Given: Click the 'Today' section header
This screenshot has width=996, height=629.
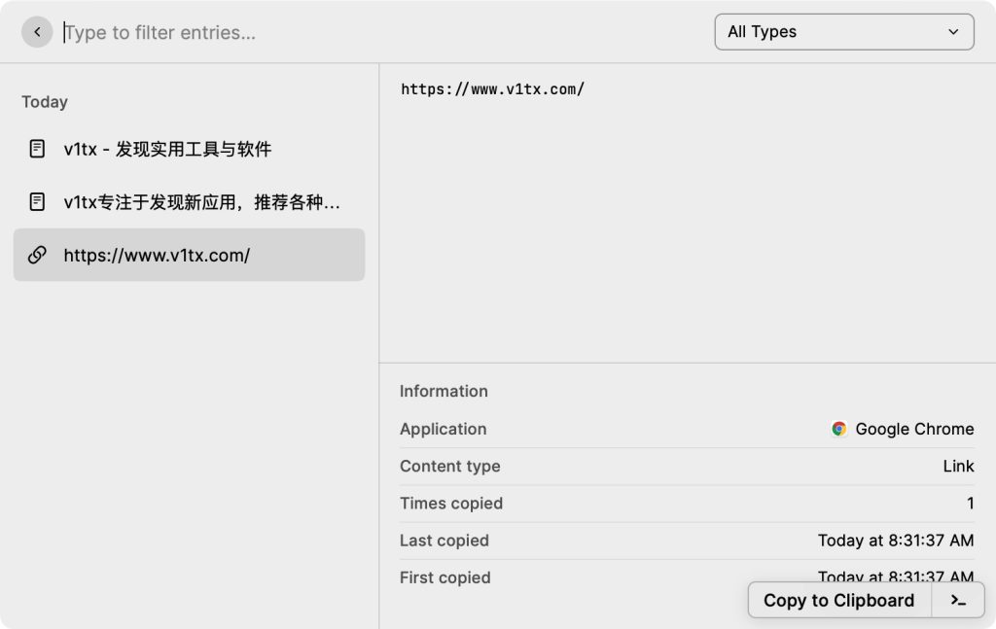Looking at the screenshot, I should [45, 101].
